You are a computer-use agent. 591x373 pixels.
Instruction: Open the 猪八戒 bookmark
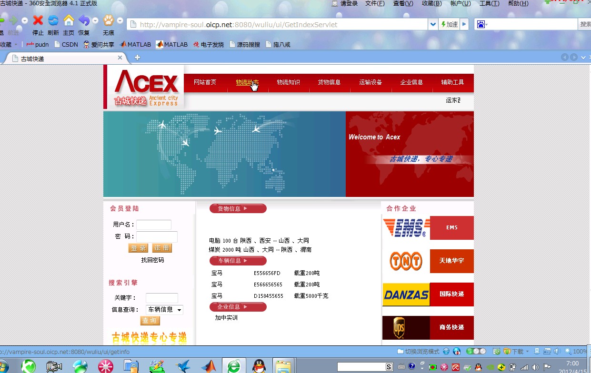tap(278, 44)
